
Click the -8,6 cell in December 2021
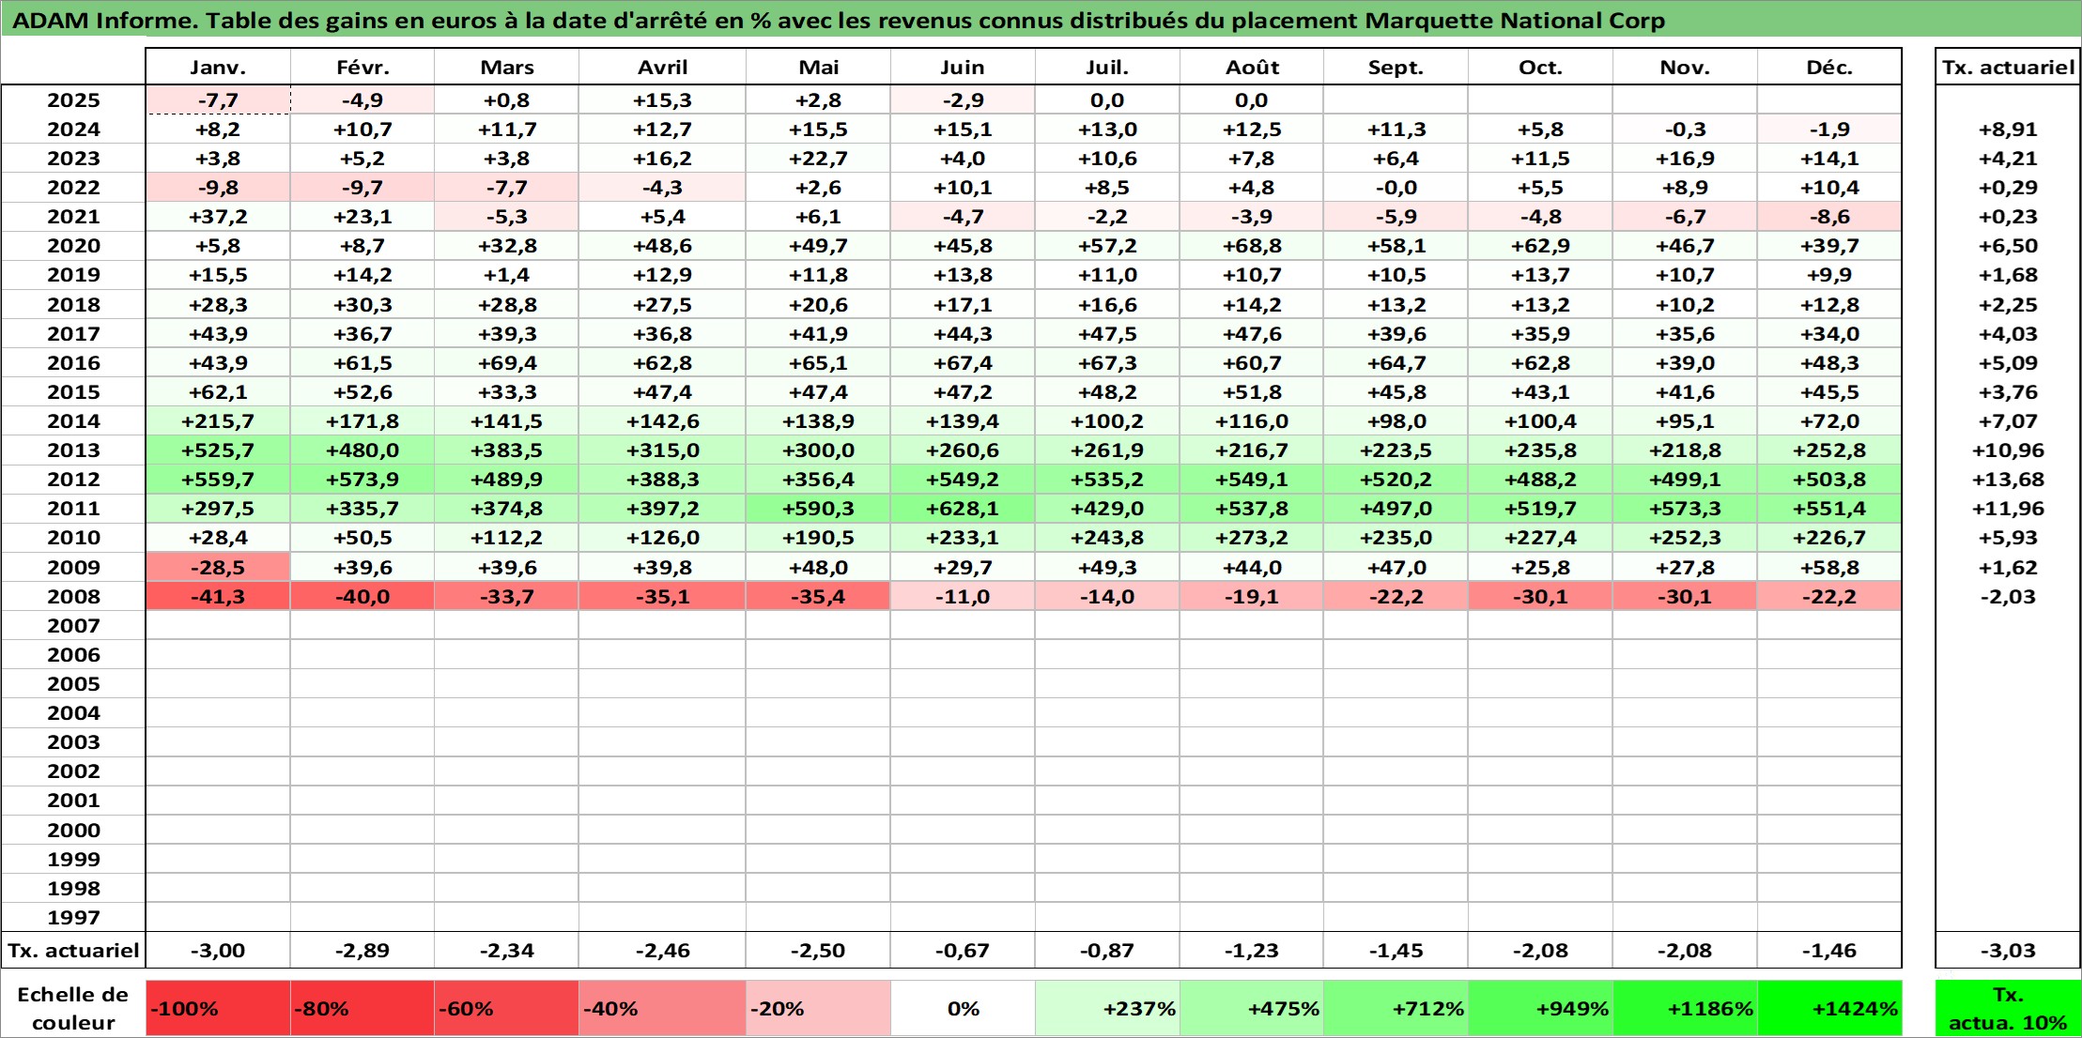(x=1829, y=217)
